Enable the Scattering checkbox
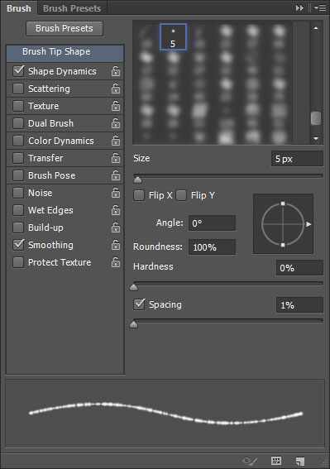 coord(18,89)
